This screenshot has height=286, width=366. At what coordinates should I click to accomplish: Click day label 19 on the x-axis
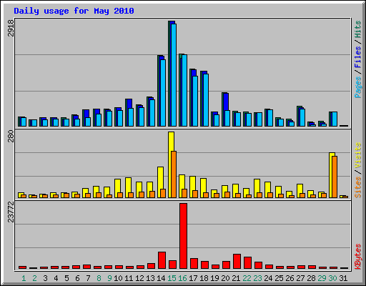pos(214,278)
